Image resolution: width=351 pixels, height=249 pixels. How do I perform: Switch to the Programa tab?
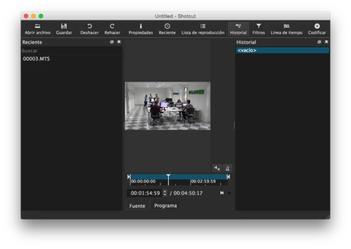(166, 205)
